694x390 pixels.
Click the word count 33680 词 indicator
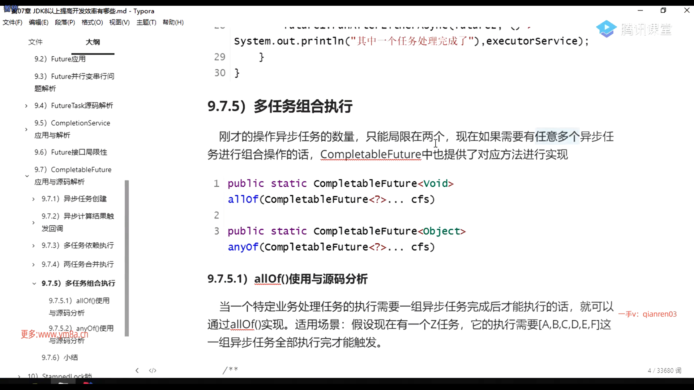pos(664,370)
